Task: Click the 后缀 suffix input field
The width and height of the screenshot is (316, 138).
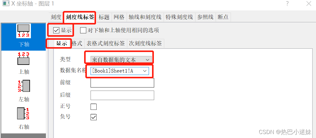Action: pyautogui.click(x=122, y=95)
